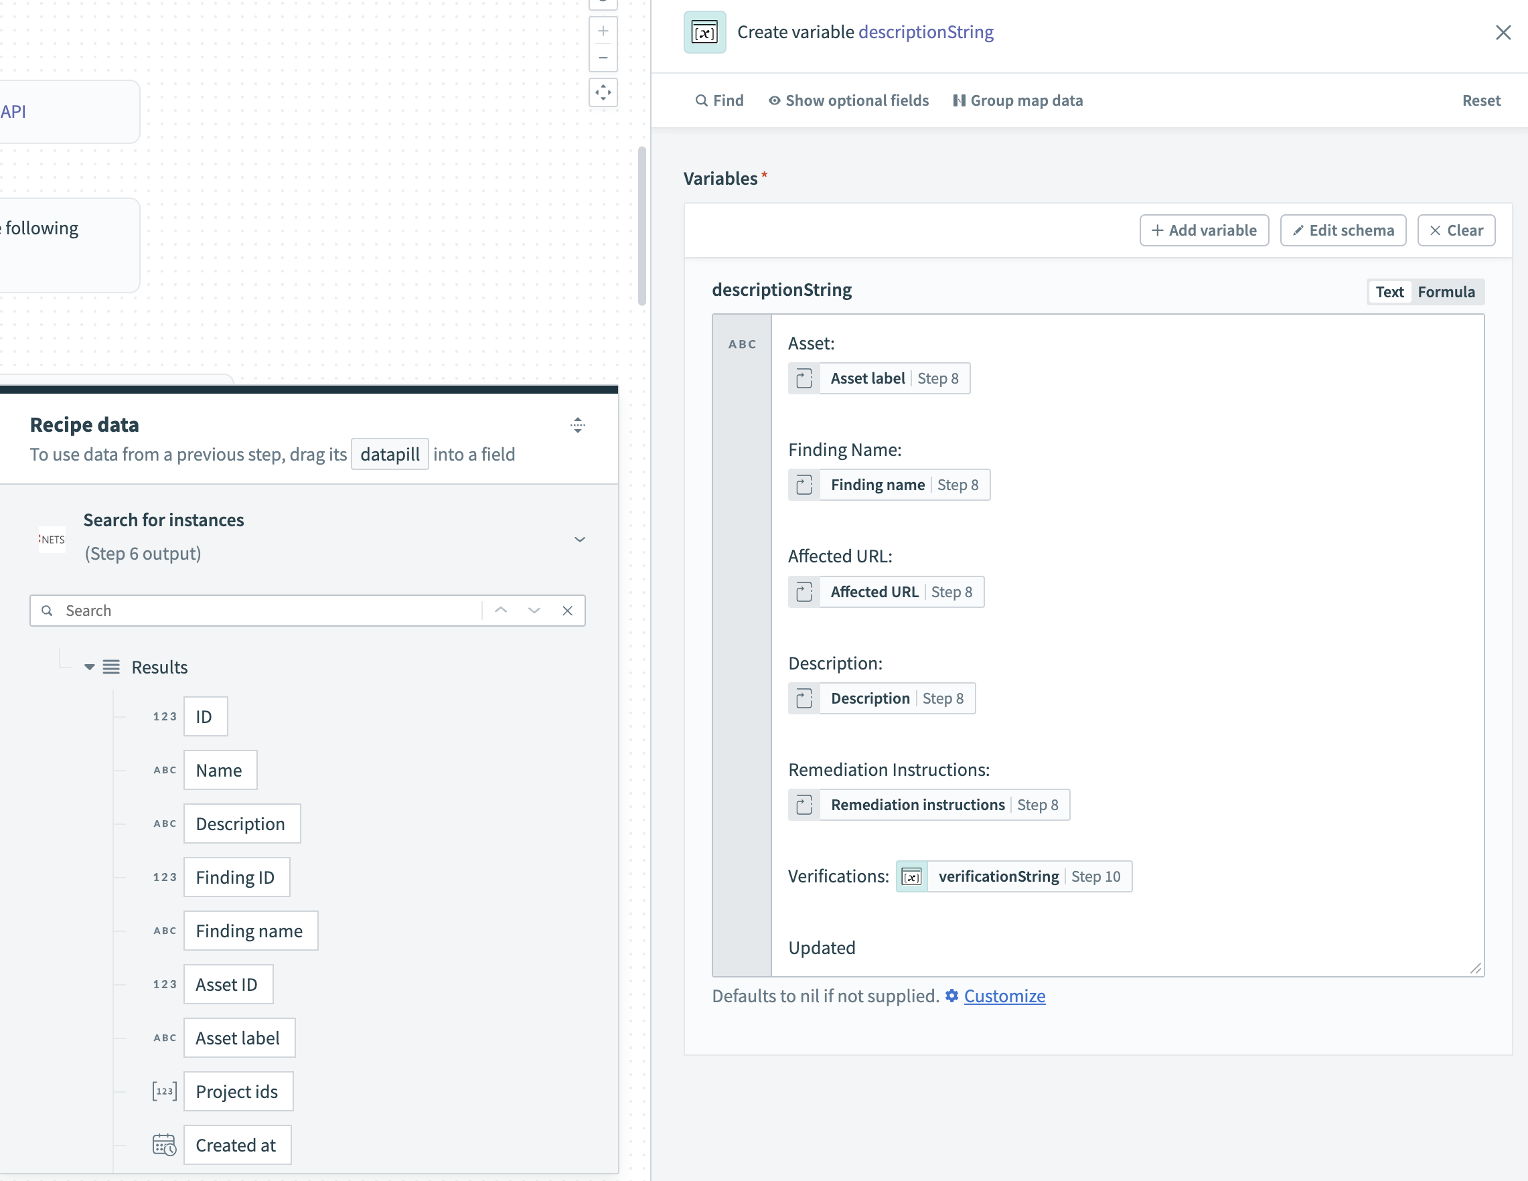This screenshot has width=1528, height=1181.
Task: Click the search magnifier icon in recipe data
Action: click(47, 610)
